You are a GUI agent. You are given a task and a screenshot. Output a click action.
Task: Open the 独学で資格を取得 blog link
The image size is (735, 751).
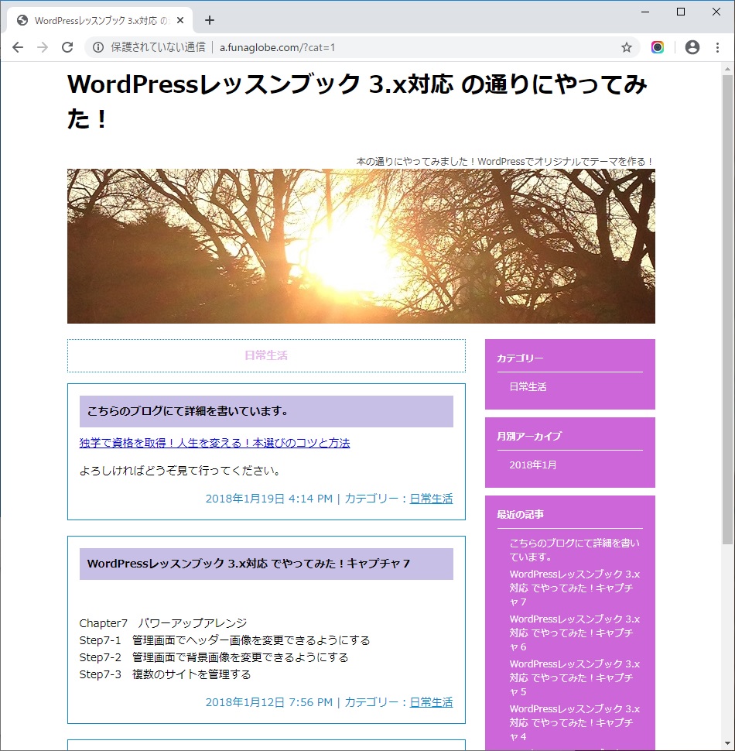(x=214, y=443)
